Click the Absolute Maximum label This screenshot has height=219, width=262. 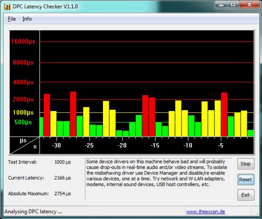(x=28, y=193)
